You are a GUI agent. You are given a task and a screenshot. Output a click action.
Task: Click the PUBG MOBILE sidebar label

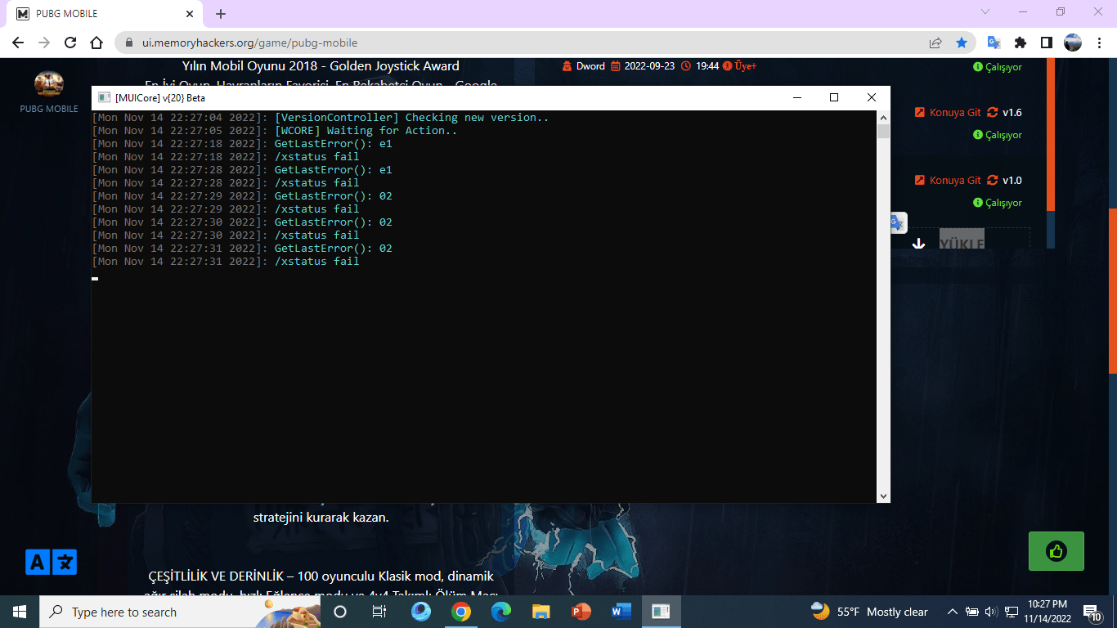[x=49, y=109]
